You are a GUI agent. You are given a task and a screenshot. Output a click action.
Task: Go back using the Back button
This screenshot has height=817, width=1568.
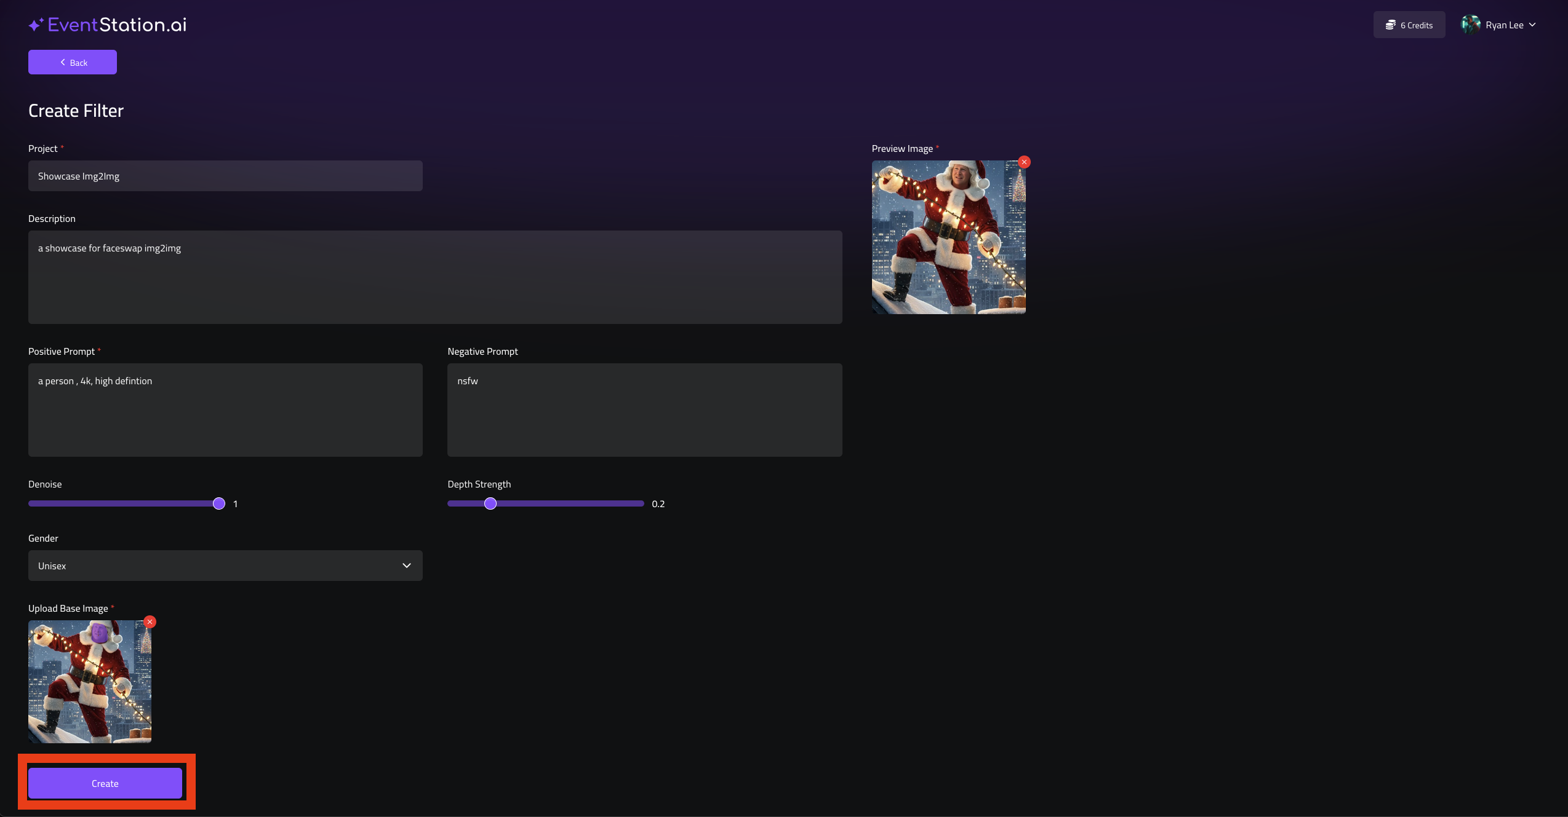click(73, 62)
